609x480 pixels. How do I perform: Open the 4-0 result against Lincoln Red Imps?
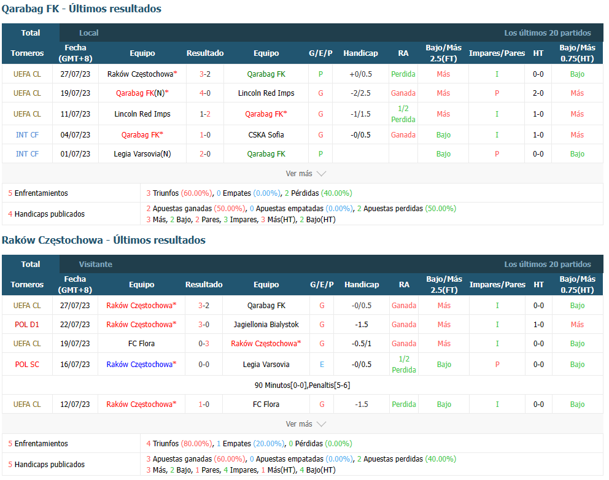[205, 93]
